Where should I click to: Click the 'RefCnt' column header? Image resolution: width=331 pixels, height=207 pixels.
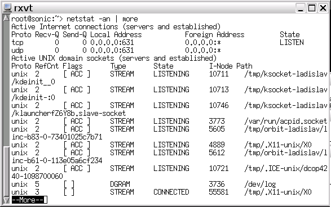[x=47, y=66]
